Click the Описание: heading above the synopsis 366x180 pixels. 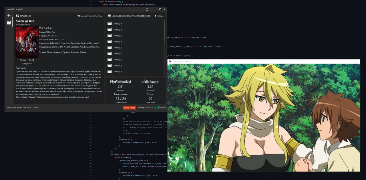coord(21,68)
